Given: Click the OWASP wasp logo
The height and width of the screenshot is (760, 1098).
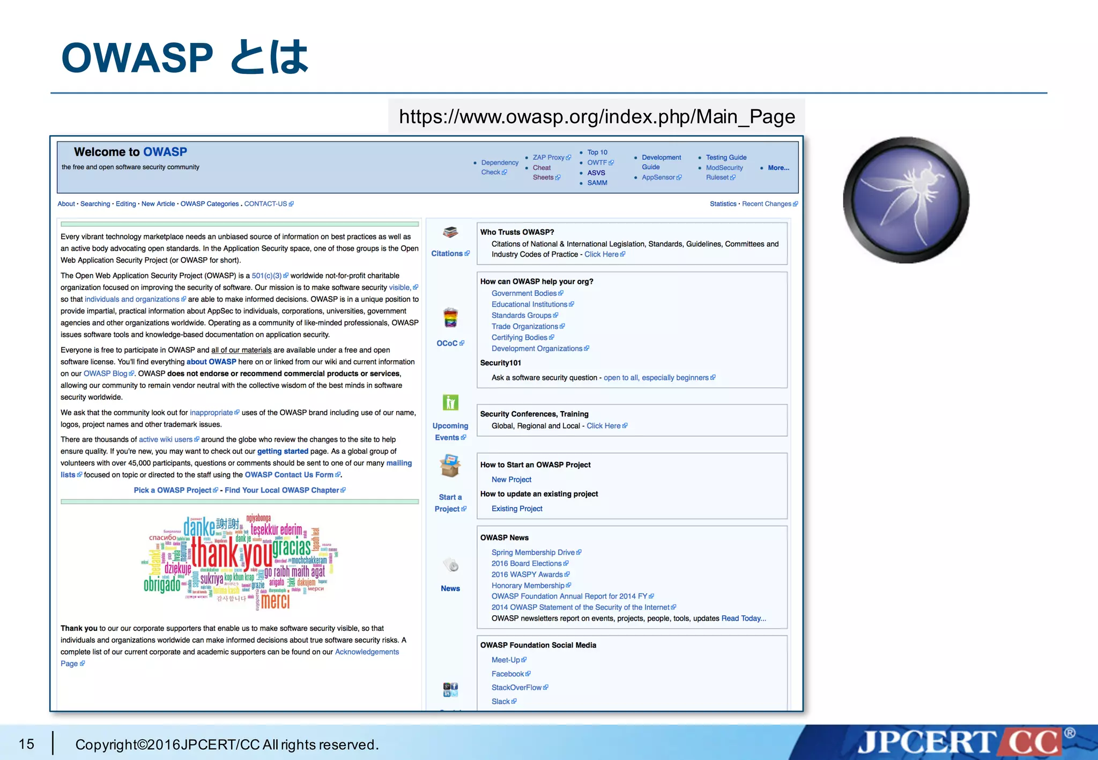Looking at the screenshot, I should coord(906,200).
